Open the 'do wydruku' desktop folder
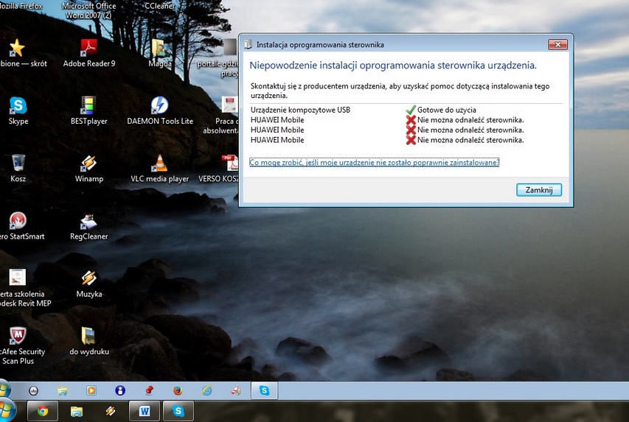 click(x=88, y=337)
